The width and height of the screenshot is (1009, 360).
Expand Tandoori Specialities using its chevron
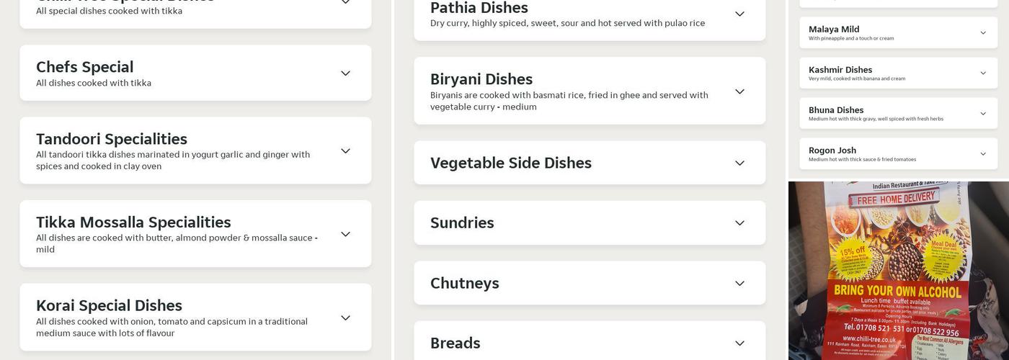click(345, 151)
